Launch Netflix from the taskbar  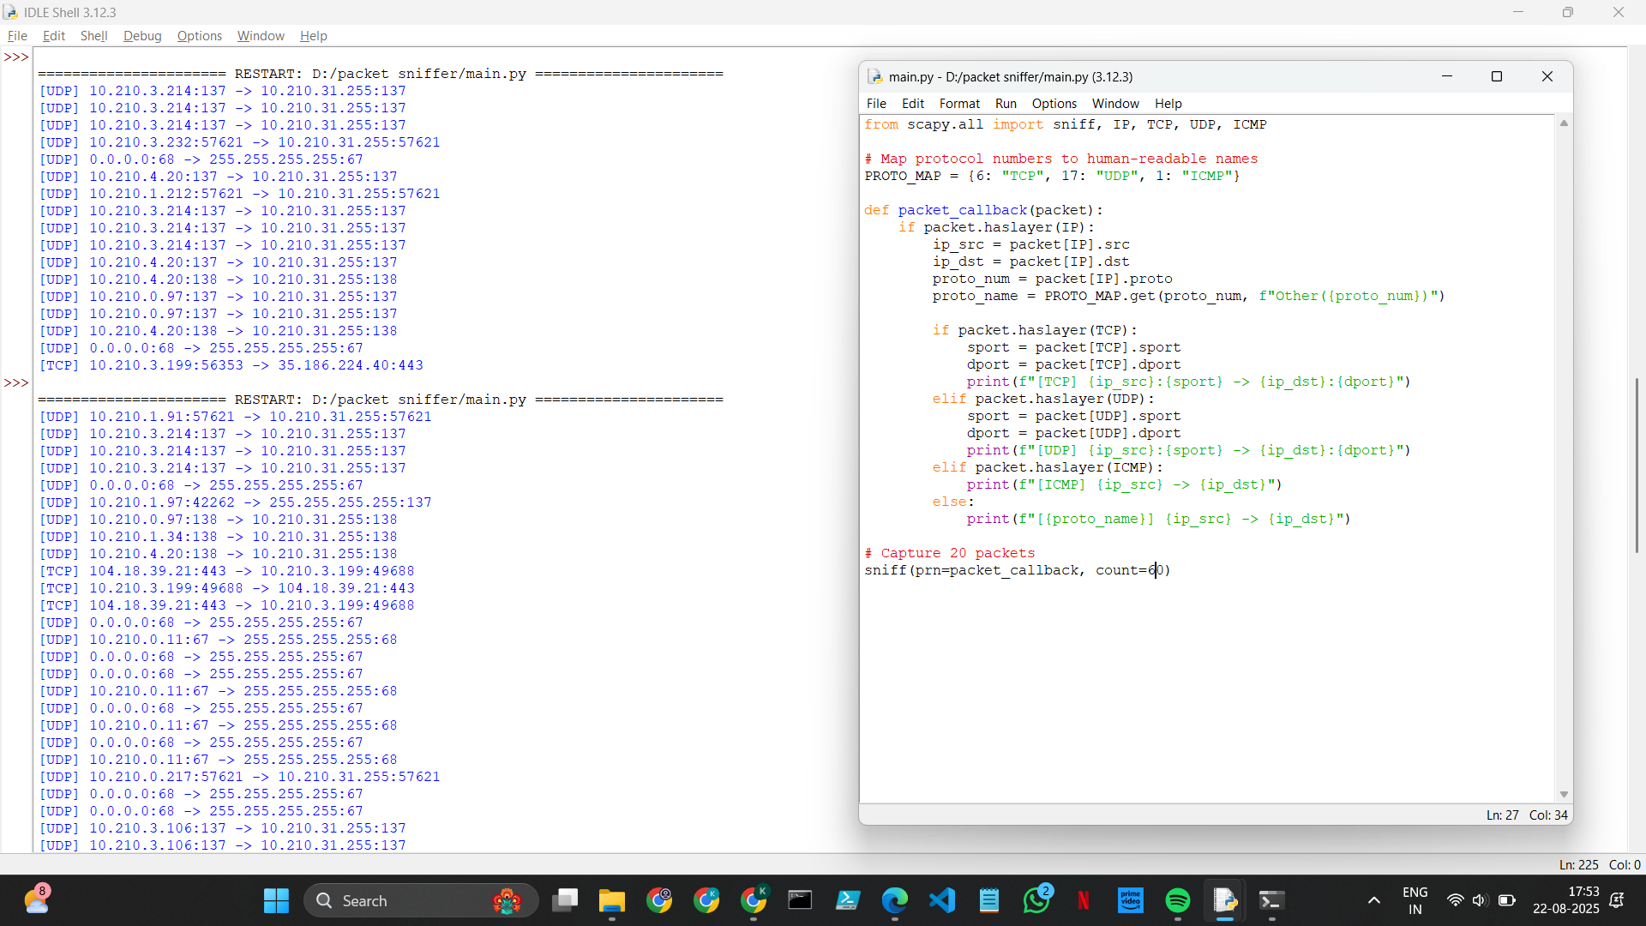[1084, 900]
